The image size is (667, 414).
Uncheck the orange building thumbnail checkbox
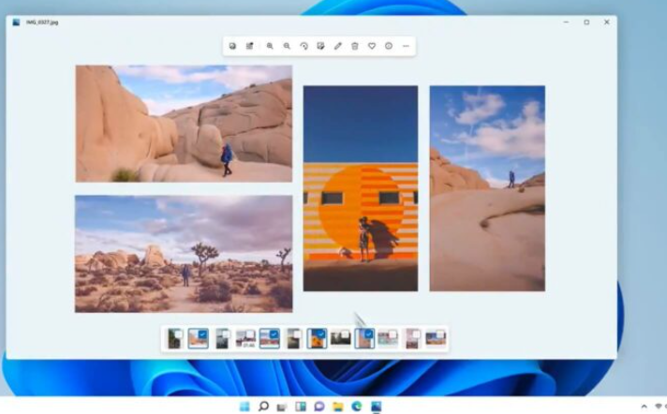click(x=323, y=332)
